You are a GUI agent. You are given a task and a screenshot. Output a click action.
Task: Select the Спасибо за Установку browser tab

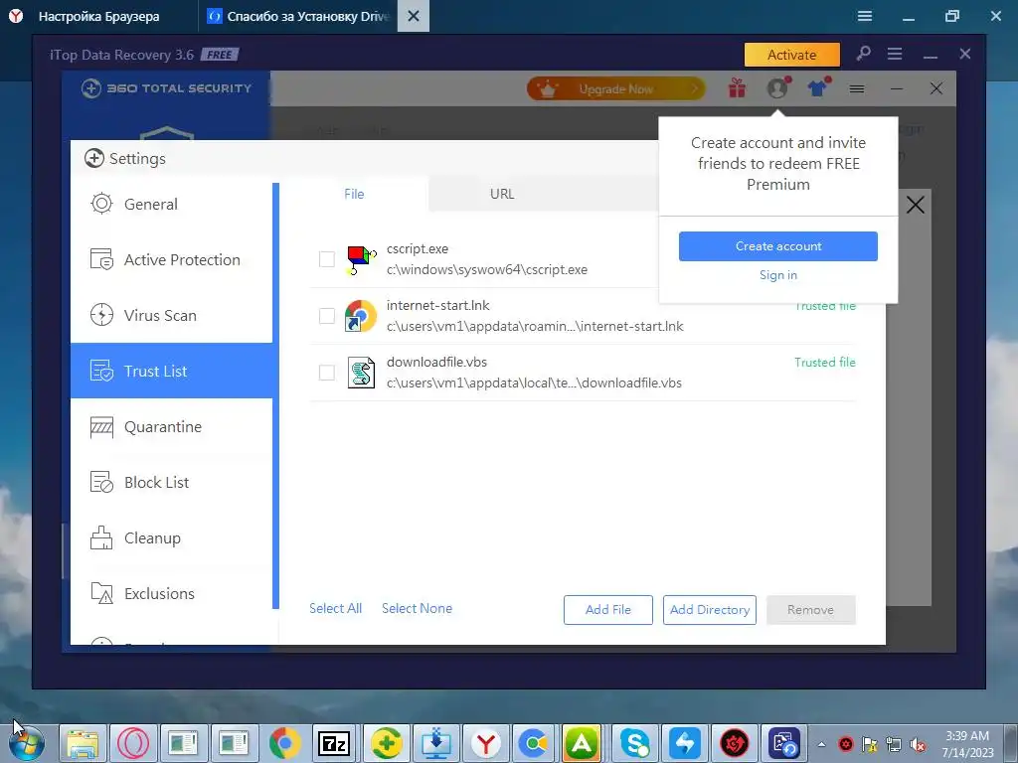pos(300,16)
